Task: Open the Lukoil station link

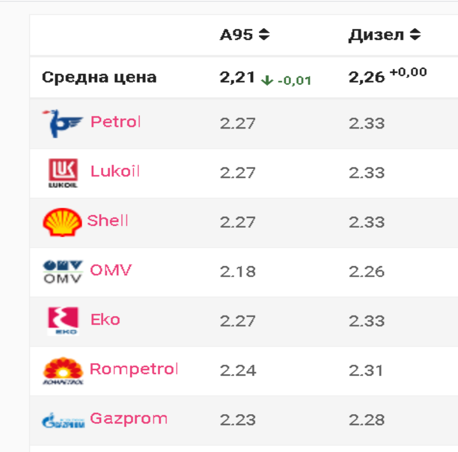Action: coord(115,171)
